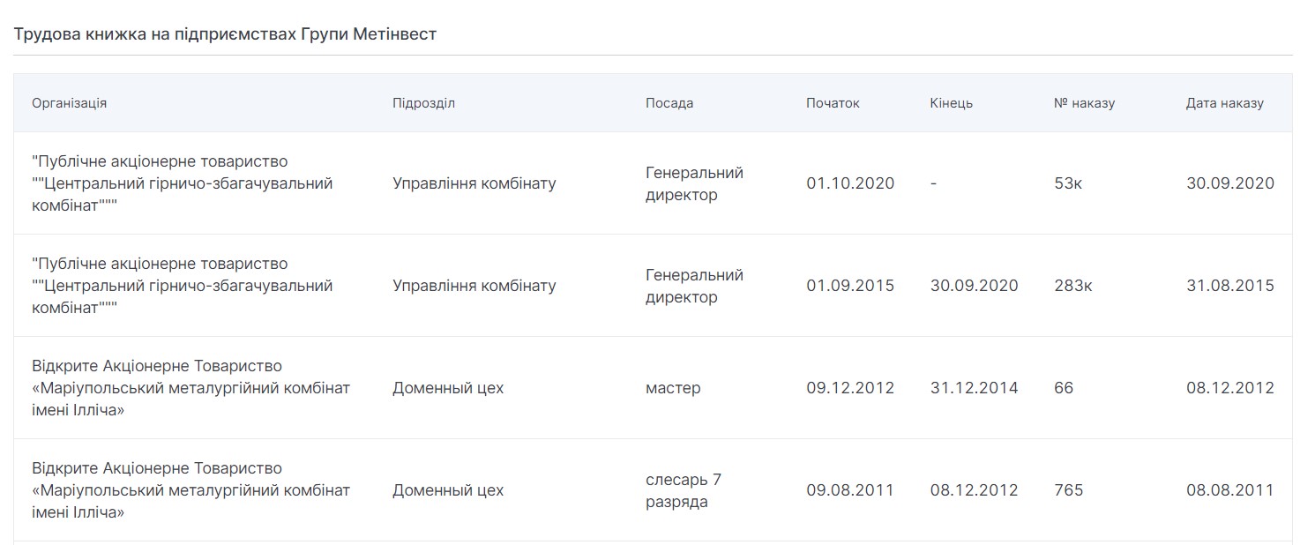This screenshot has height=545, width=1315.
Task: Click end date 31.12.2014 cell
Action: [974, 388]
